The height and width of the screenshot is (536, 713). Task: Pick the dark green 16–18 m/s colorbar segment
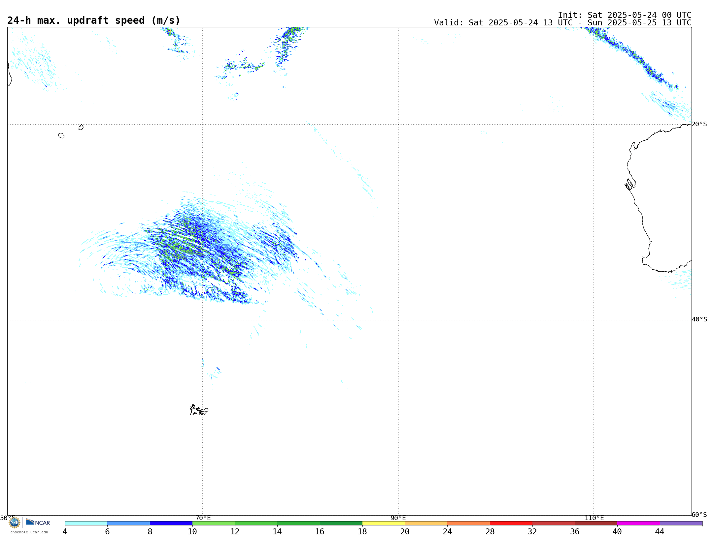click(x=341, y=523)
